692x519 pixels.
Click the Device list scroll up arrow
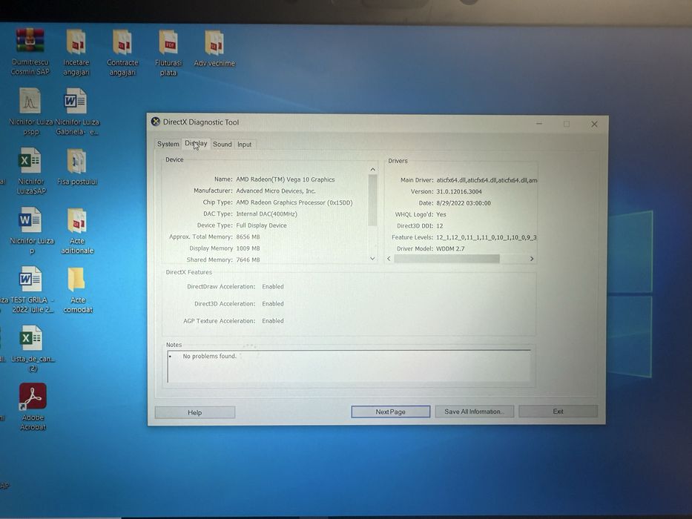click(x=372, y=170)
